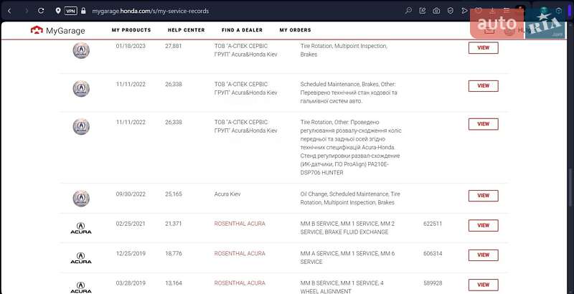
Task: View the 12/25/2019 service record details
Action: point(483,255)
